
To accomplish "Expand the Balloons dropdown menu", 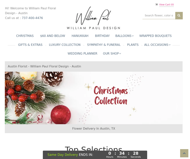I will [x=124, y=36].
